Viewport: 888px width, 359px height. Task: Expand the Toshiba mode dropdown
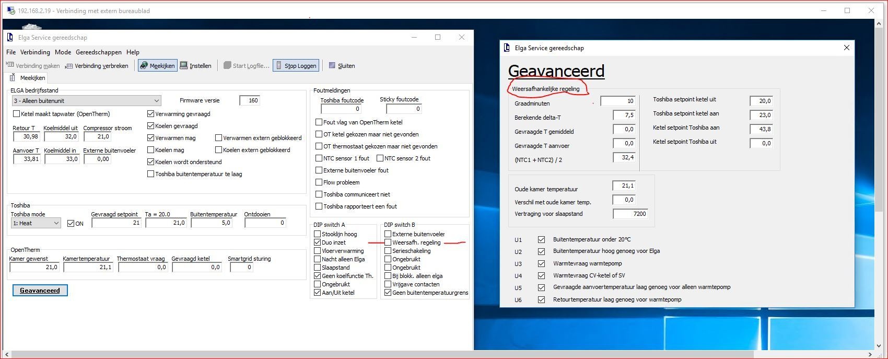[56, 223]
